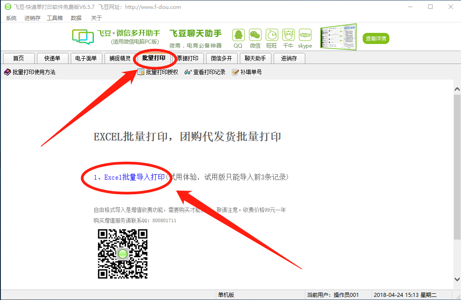Click the 飞豆 WeChat multi-open assistant logo
The height and width of the screenshot is (300, 461).
coord(83,37)
